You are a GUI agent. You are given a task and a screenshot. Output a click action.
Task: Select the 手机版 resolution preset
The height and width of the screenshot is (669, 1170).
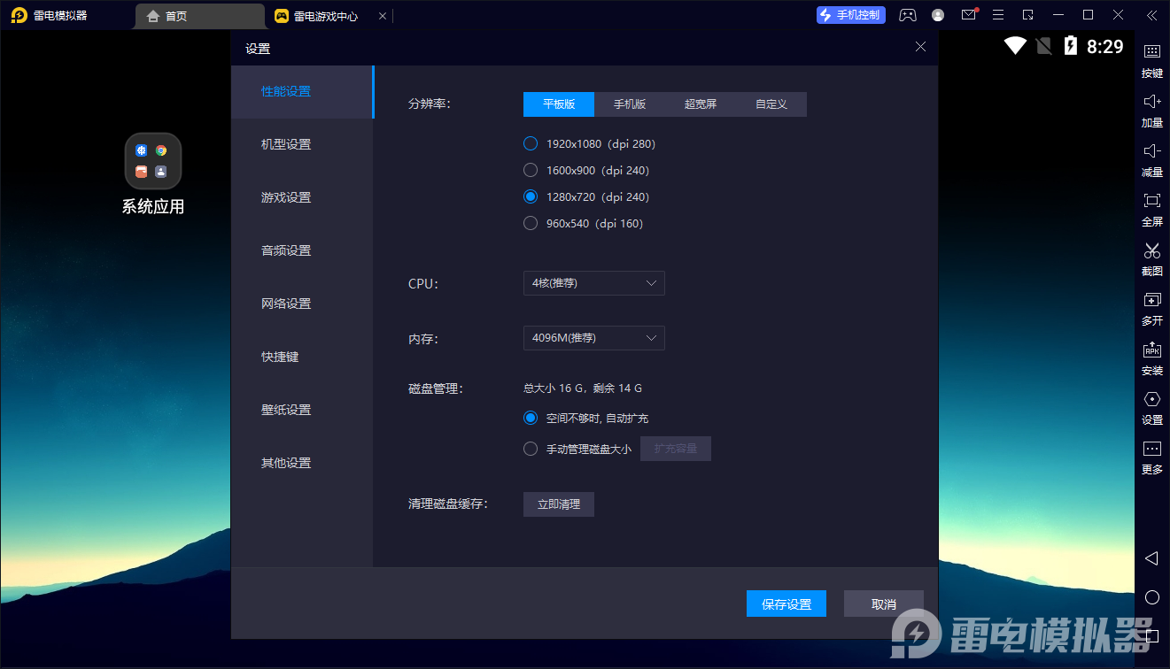pos(629,104)
